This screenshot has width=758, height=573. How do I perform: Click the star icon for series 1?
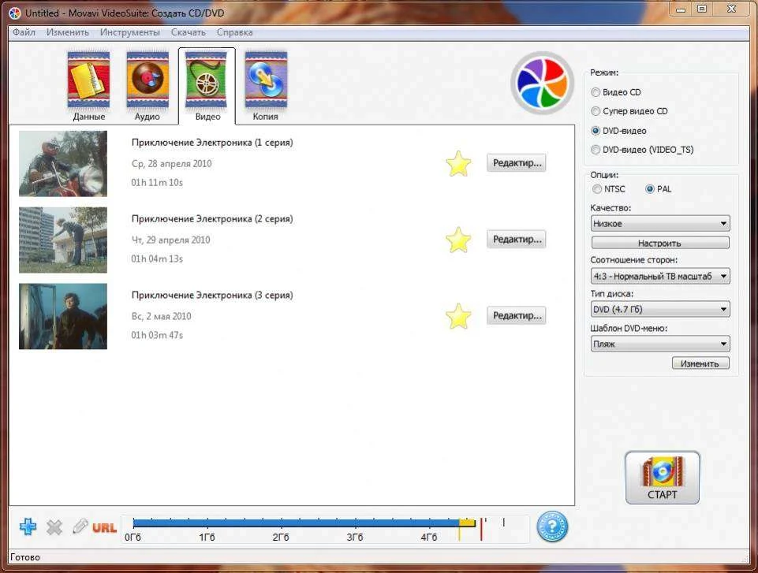tap(458, 164)
